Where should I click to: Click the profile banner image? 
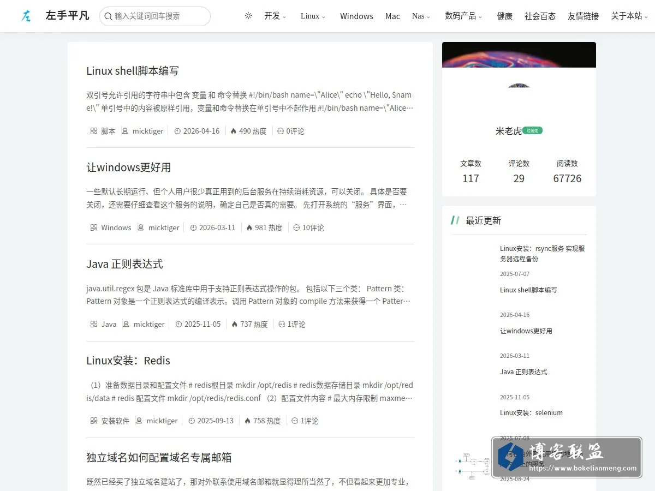pyautogui.click(x=519, y=55)
